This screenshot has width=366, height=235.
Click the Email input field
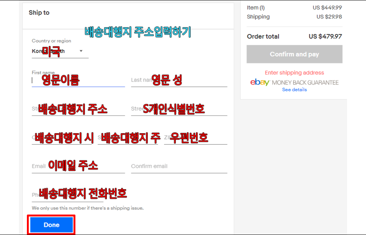tap(78, 166)
